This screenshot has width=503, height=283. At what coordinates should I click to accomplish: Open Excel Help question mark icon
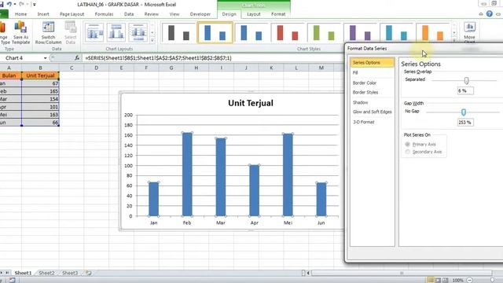click(x=489, y=14)
